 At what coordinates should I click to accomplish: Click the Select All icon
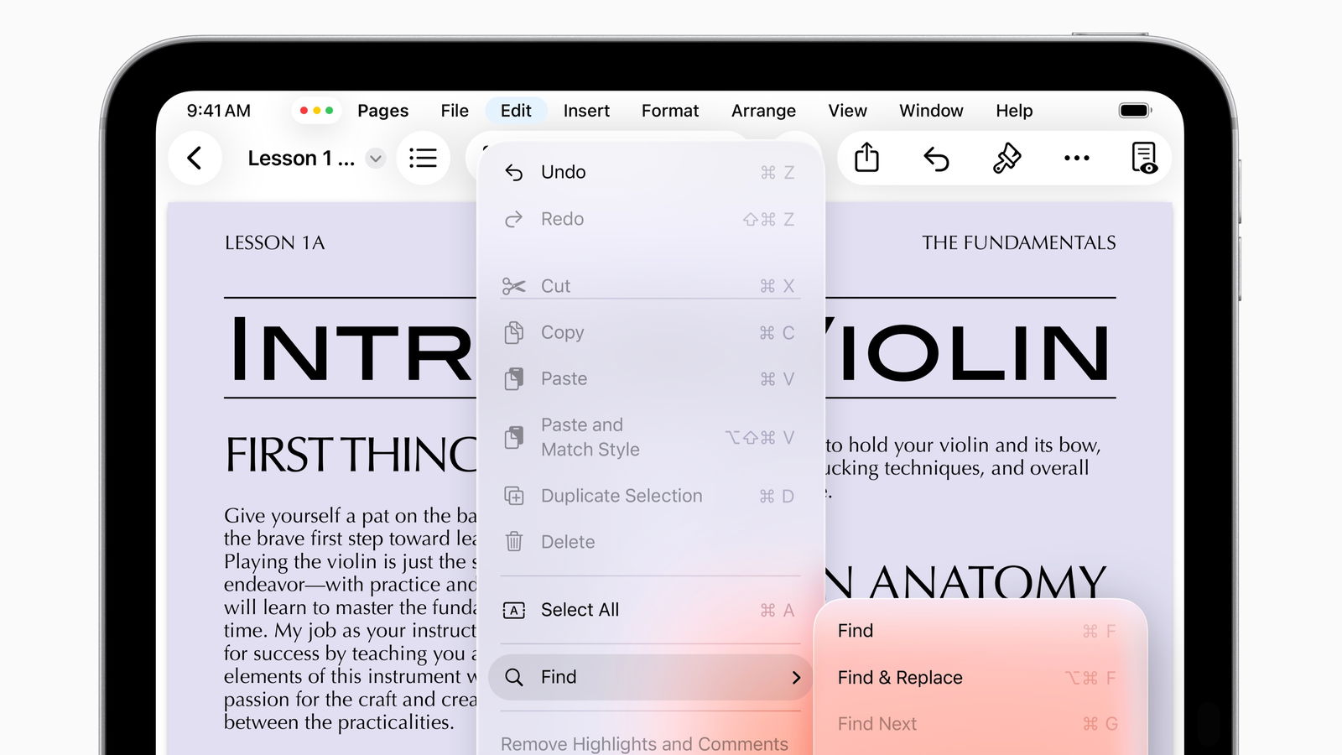click(513, 611)
